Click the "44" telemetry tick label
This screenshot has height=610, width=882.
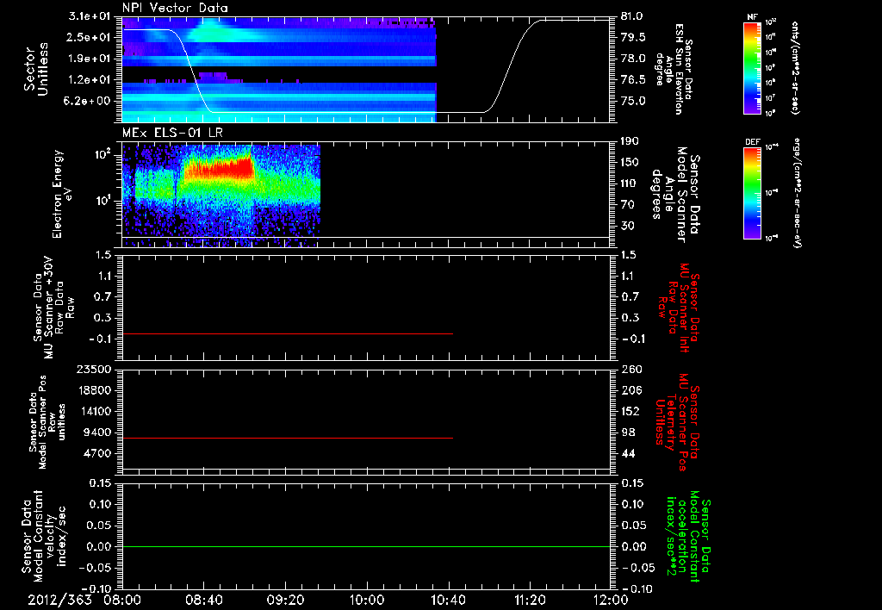point(628,453)
